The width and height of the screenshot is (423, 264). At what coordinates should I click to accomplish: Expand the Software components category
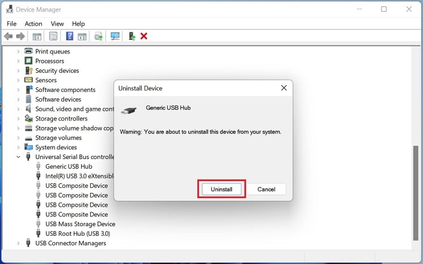[18, 90]
